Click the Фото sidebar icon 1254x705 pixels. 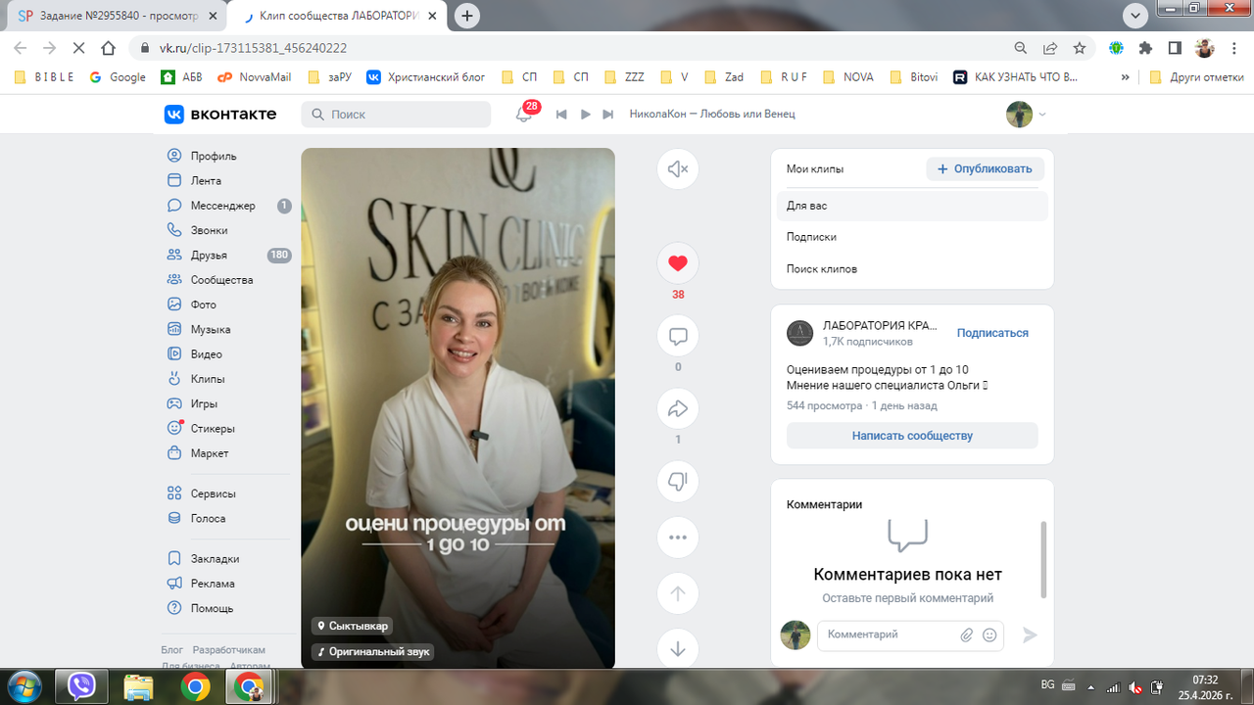click(x=174, y=305)
